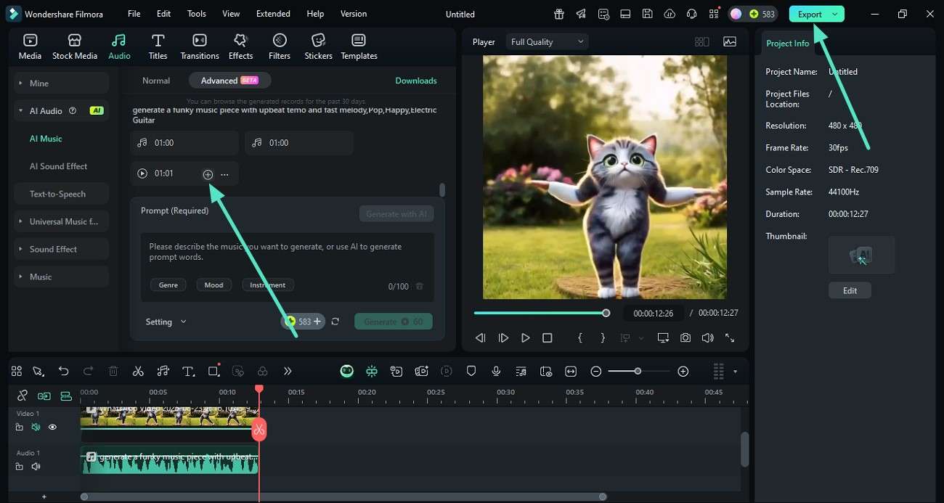
Task: Toggle the green AI face button in toolbar
Action: click(347, 371)
